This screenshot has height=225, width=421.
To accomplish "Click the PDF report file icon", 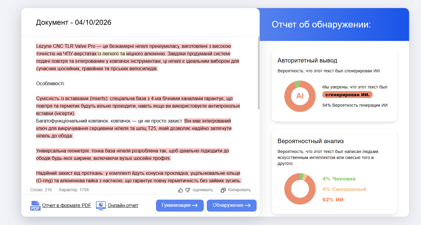I will pyautogui.click(x=35, y=206).
